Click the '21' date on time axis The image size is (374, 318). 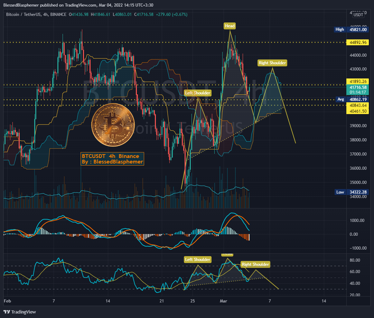[162, 301]
